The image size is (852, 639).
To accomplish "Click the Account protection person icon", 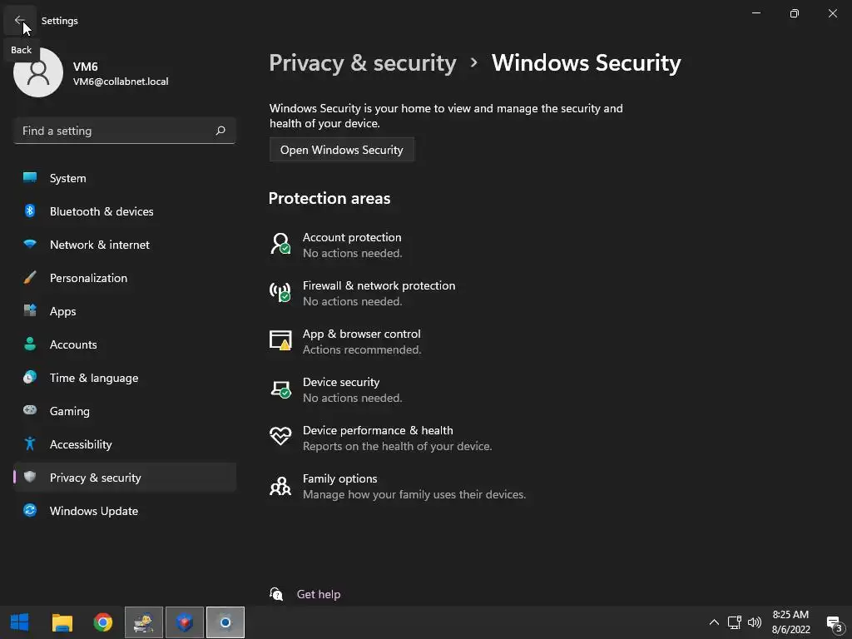I will 280,244.
